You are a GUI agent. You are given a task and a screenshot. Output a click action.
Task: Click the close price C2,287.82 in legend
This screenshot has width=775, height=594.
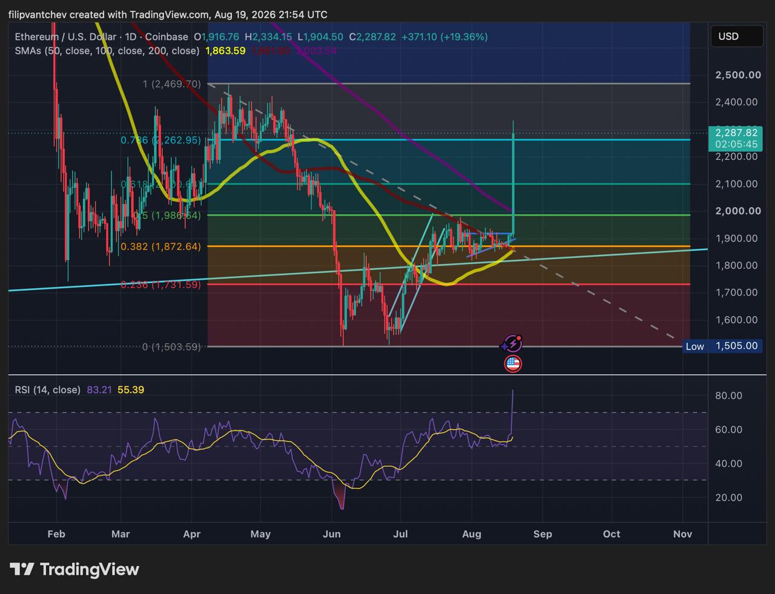point(372,37)
